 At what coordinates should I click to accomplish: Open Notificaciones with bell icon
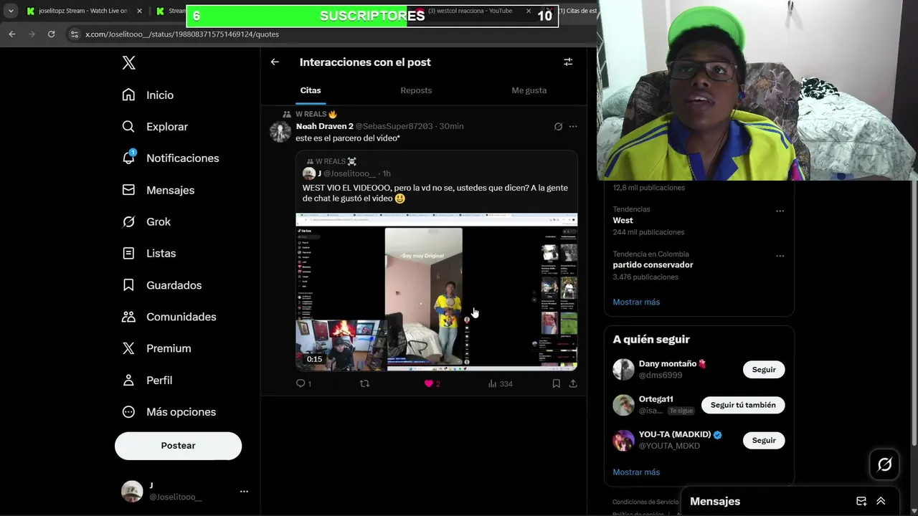171,158
